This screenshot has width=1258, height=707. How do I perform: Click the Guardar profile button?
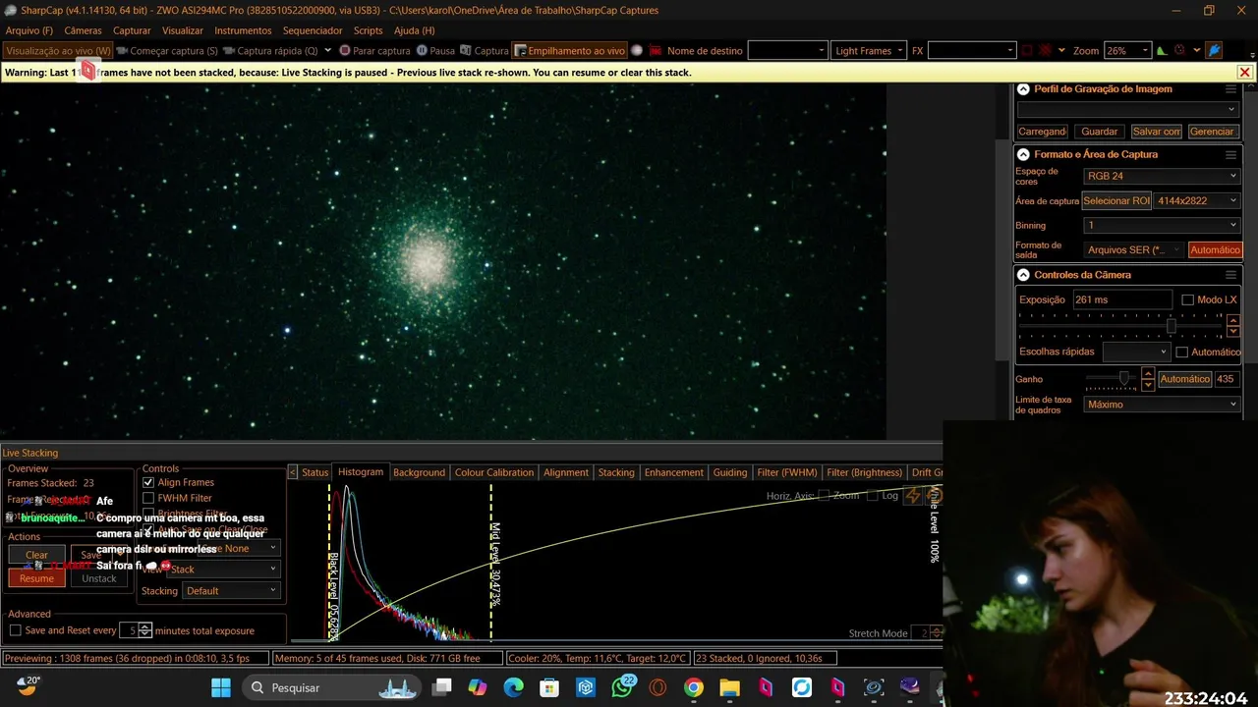1099,132
